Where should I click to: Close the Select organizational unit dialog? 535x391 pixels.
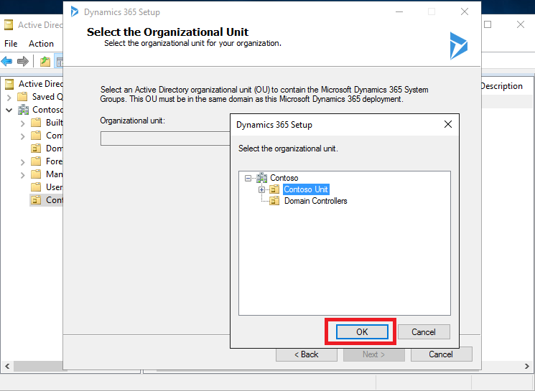pyautogui.click(x=448, y=124)
